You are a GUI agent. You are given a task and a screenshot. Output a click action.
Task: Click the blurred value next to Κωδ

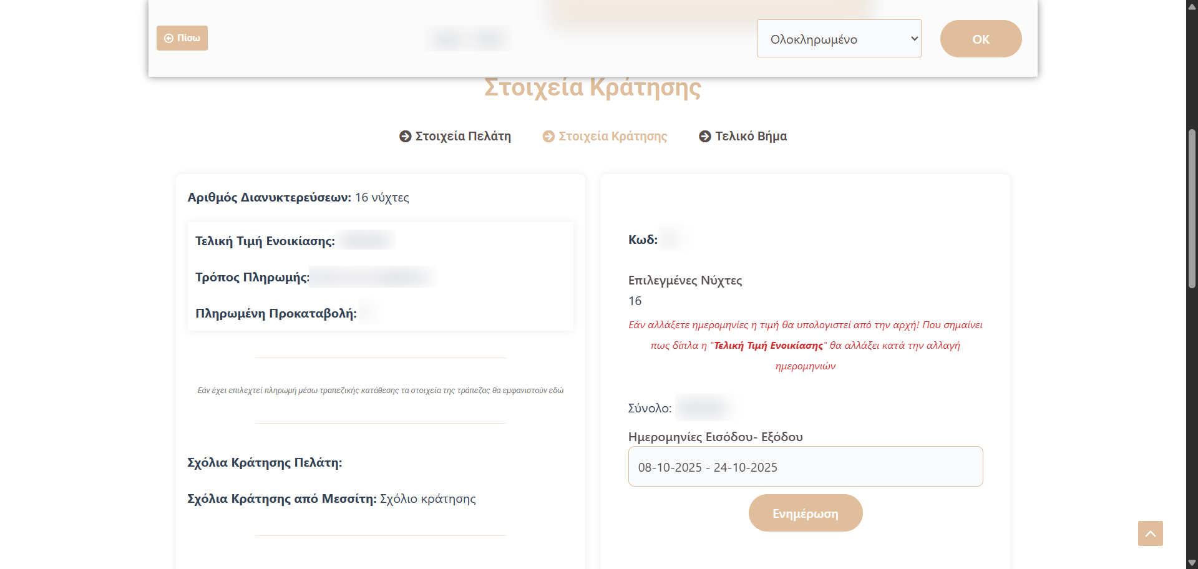click(671, 239)
